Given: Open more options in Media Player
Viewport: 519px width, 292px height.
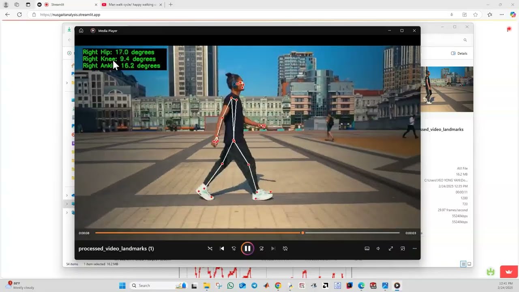Looking at the screenshot, I should click(414, 249).
